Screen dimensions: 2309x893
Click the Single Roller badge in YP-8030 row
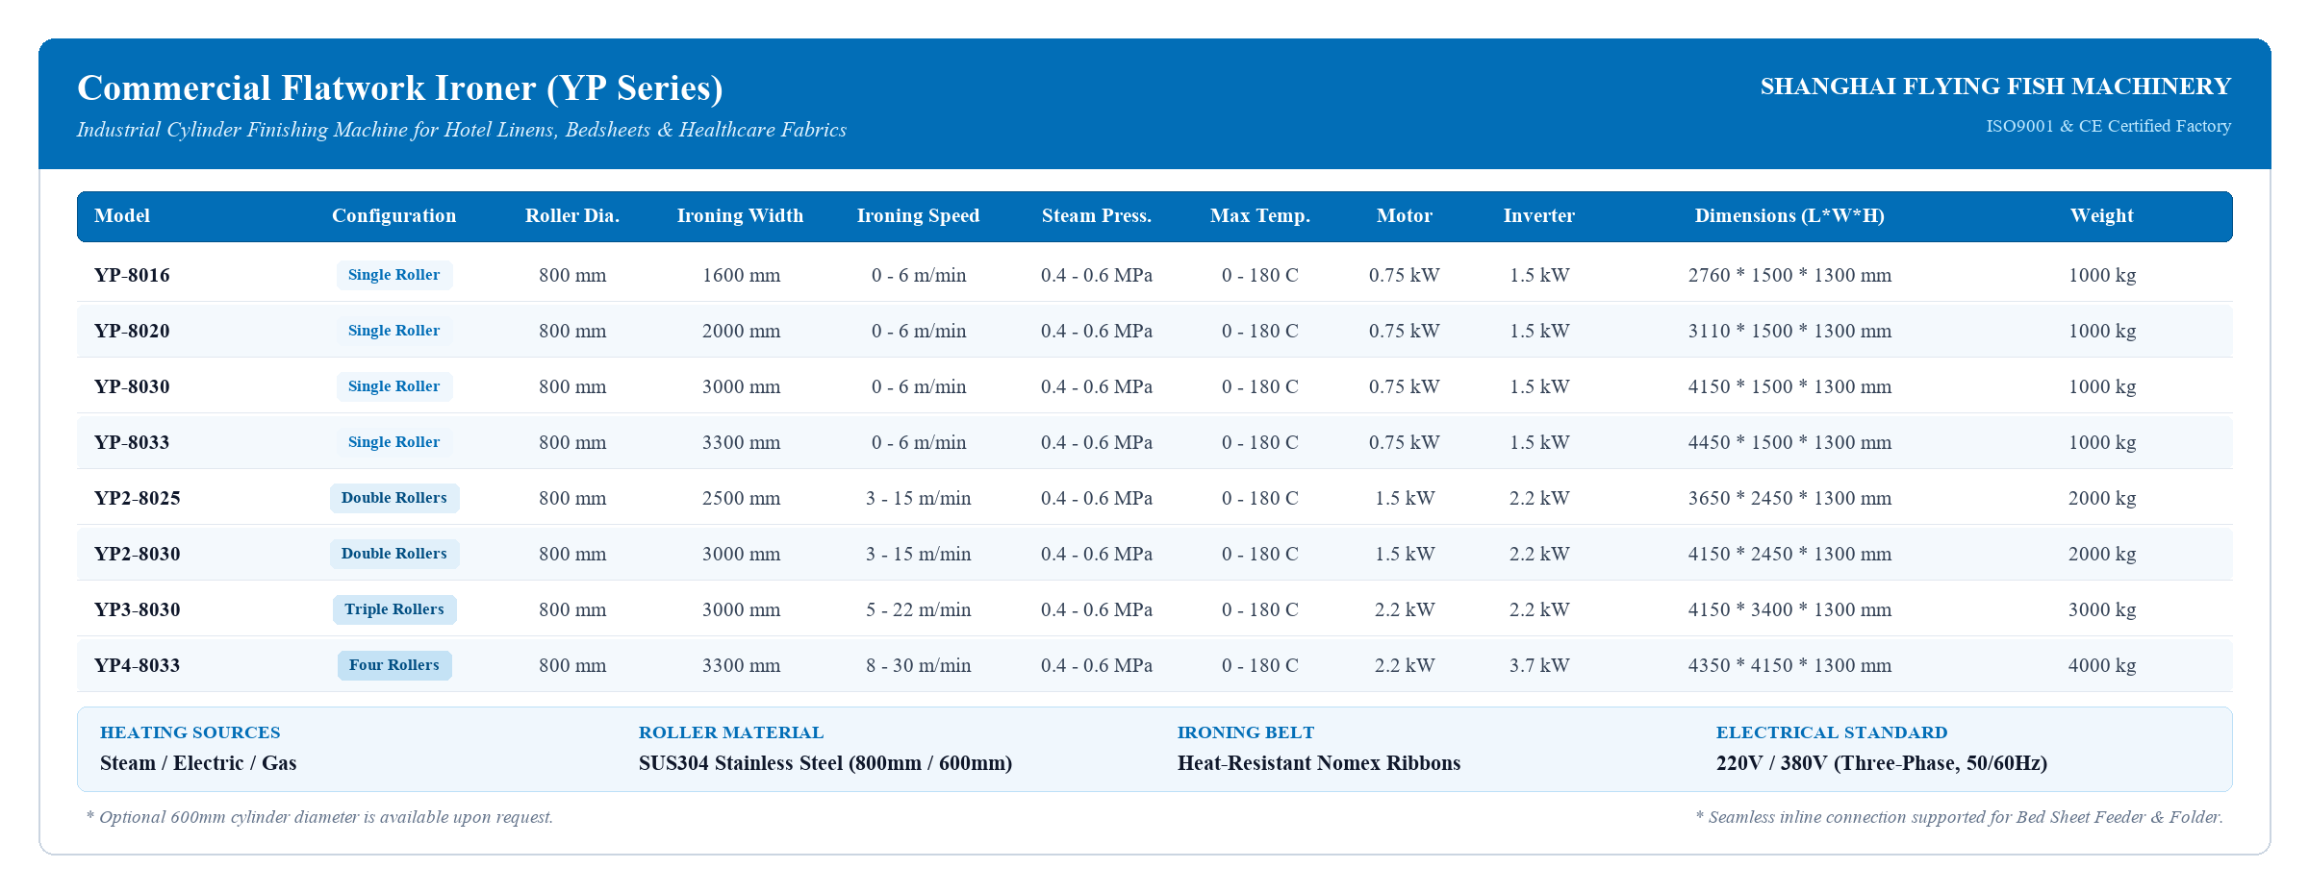[393, 386]
